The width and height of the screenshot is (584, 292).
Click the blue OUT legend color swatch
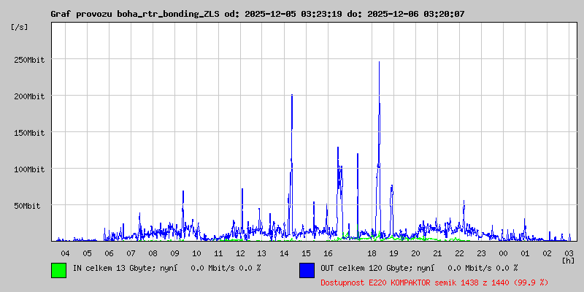(307, 269)
